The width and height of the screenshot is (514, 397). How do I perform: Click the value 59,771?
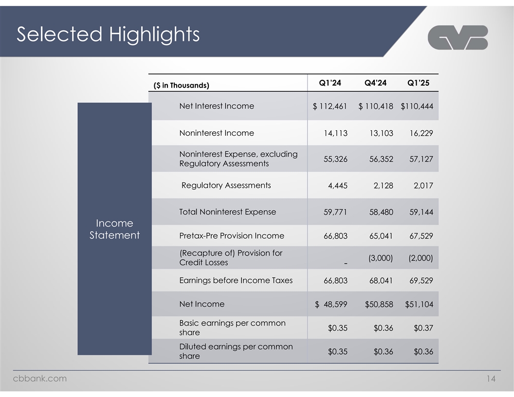335,212
